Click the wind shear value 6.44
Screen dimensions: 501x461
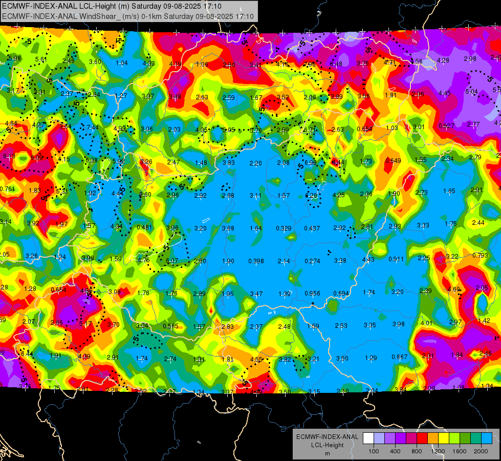[x=27, y=353]
